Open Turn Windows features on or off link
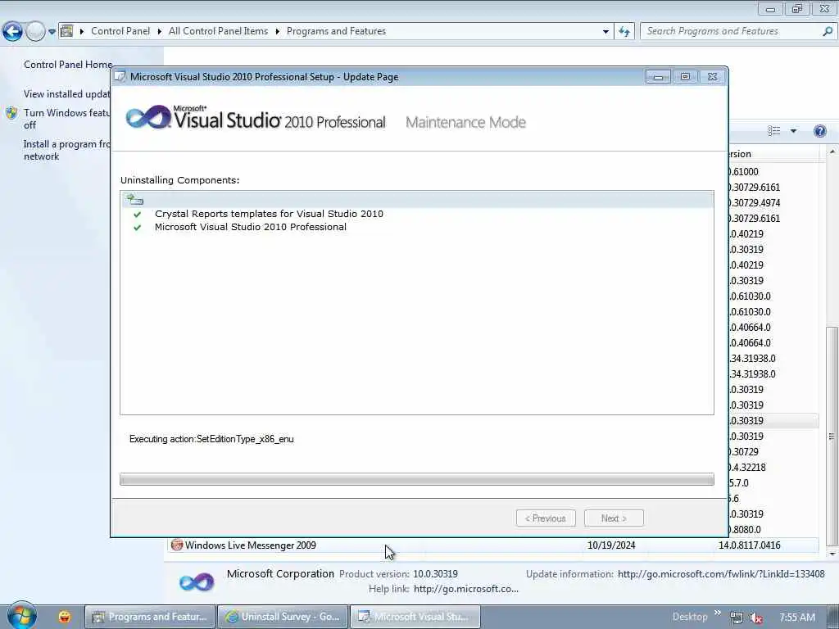The height and width of the screenshot is (629, 839). tap(67, 119)
